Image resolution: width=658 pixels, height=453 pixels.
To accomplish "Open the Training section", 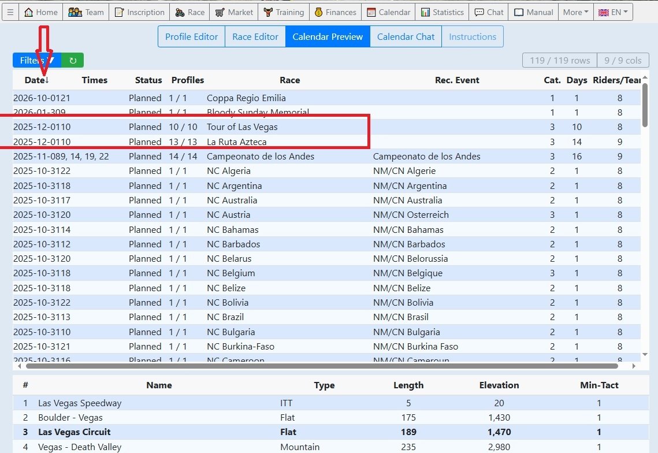I will tap(283, 12).
